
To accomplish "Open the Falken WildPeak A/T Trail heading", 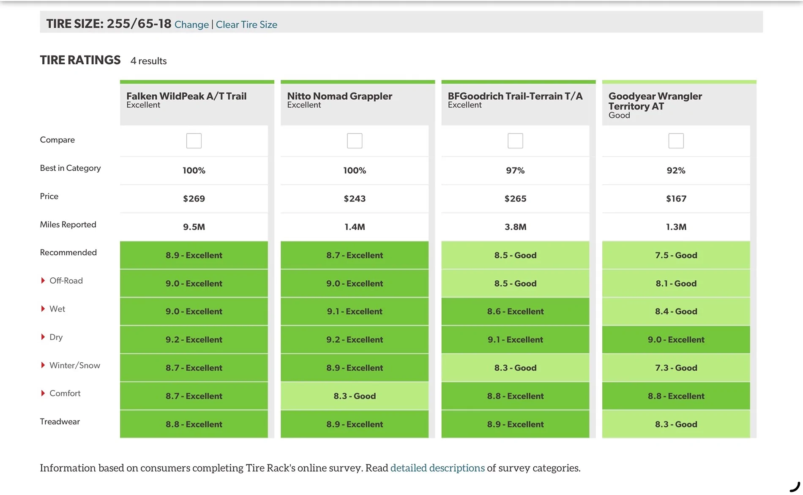I will 186,96.
